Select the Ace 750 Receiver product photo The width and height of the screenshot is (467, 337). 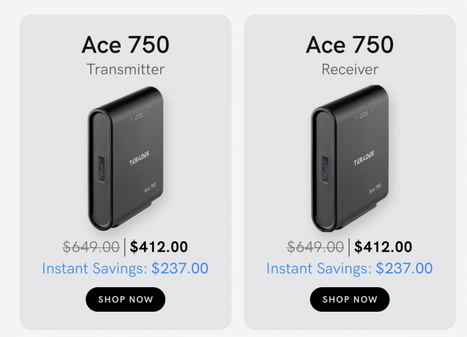click(349, 159)
